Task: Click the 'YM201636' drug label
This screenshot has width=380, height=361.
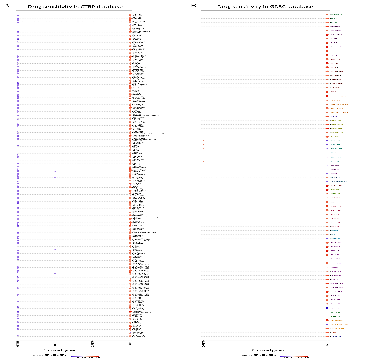Action: pos(336,243)
